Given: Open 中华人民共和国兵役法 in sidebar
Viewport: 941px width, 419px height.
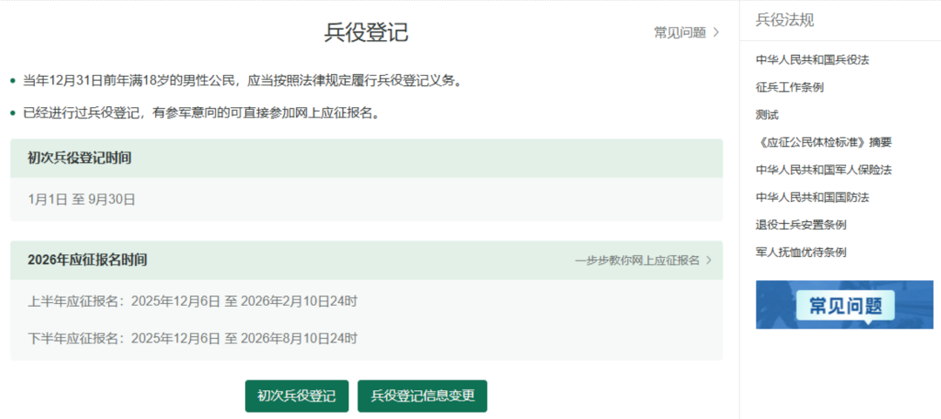Looking at the screenshot, I should click(x=812, y=60).
